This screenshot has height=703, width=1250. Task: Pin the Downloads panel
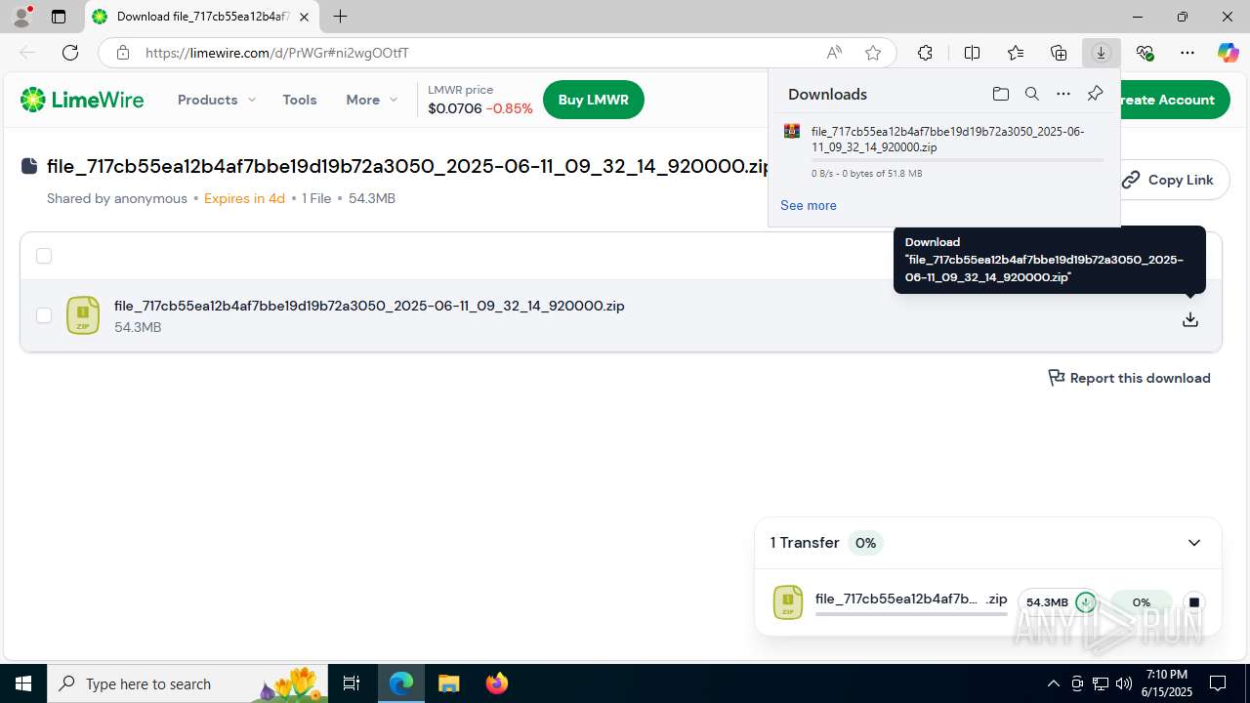[1095, 94]
